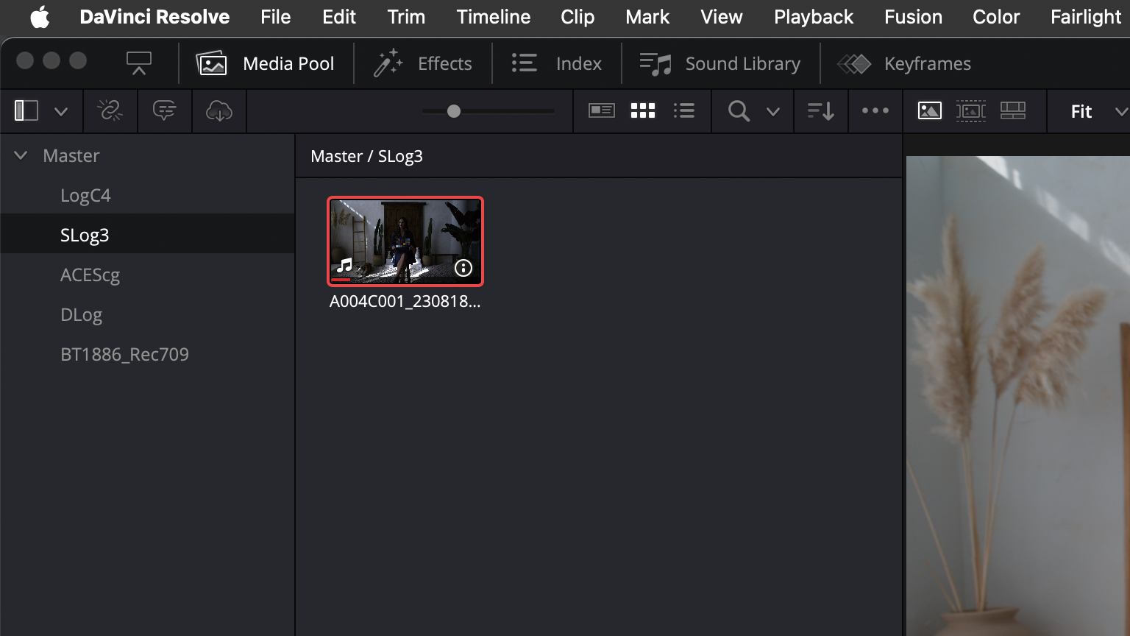Toggle the Sound Library panel
1130x636 pixels.
[720, 64]
